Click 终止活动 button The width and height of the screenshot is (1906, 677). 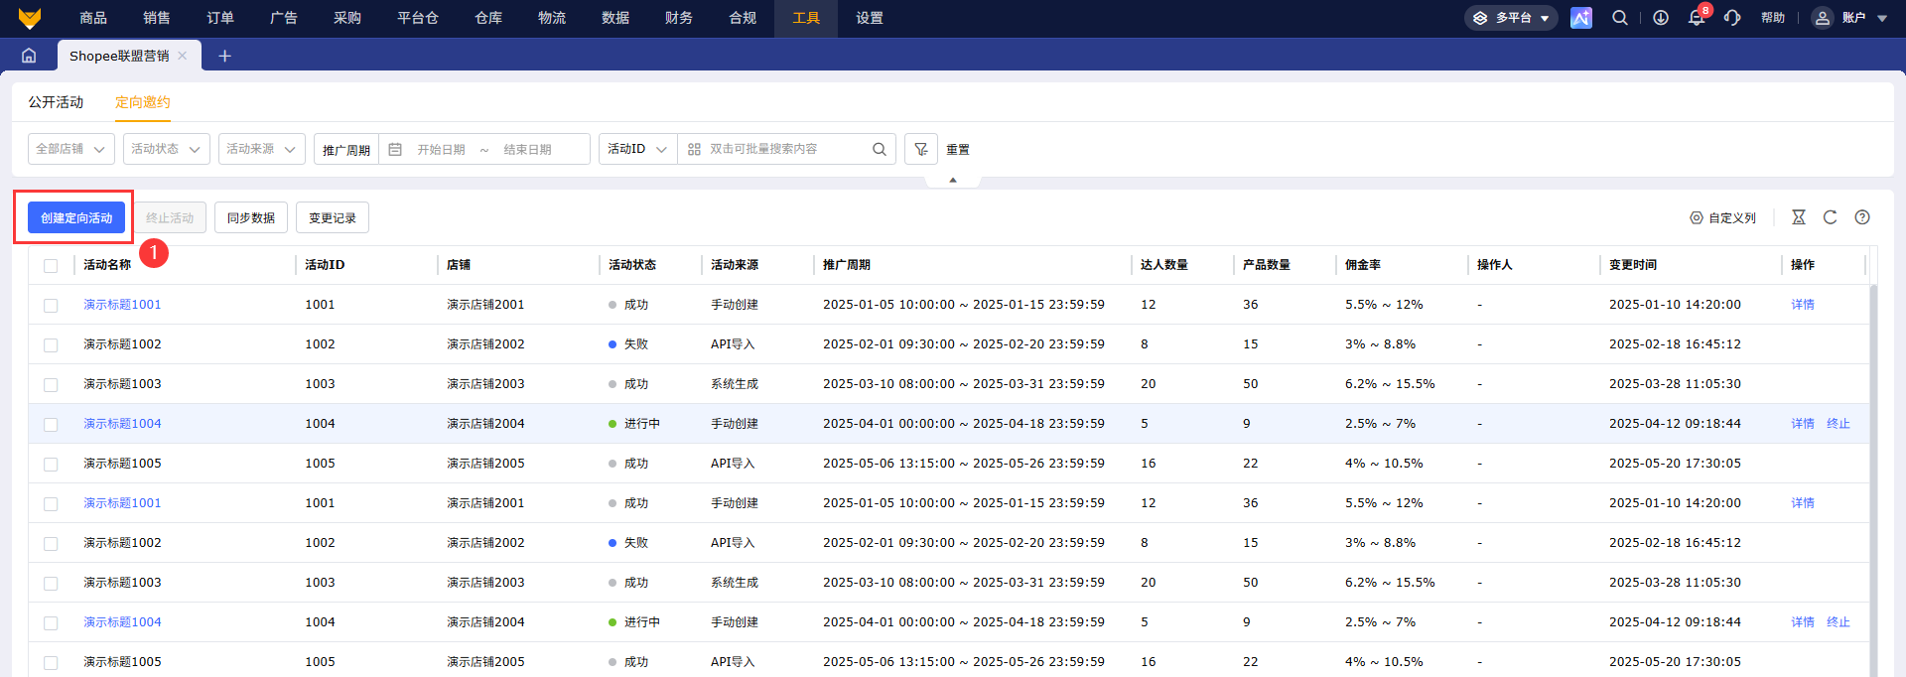tap(170, 217)
